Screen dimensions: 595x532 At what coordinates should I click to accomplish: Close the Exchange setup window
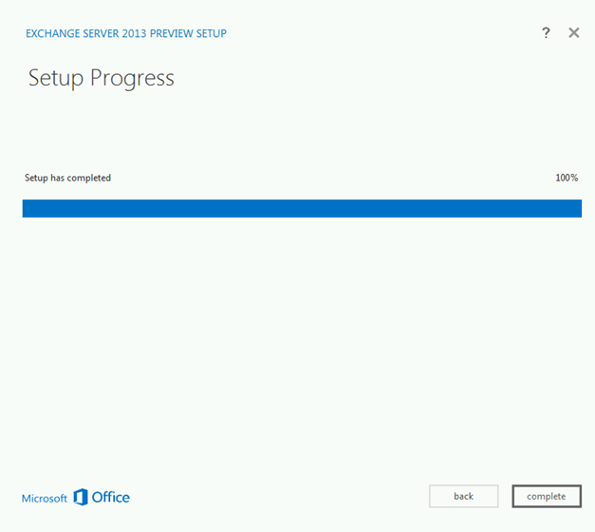[574, 32]
